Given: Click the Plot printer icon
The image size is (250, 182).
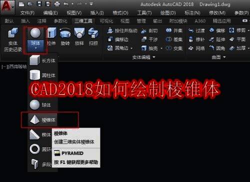Looking at the screenshot, I should pos(57,4).
